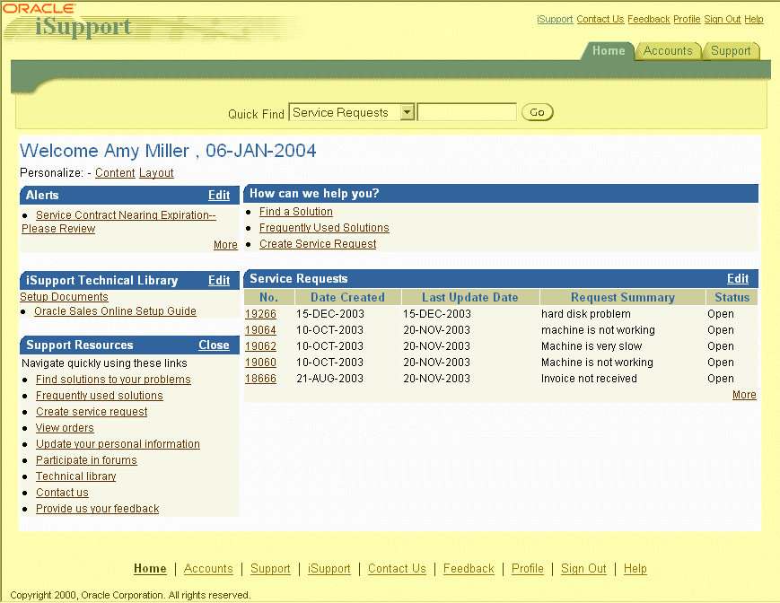Image resolution: width=780 pixels, height=603 pixels.
Task: Open Participate in forums link
Action: pyautogui.click(x=86, y=460)
